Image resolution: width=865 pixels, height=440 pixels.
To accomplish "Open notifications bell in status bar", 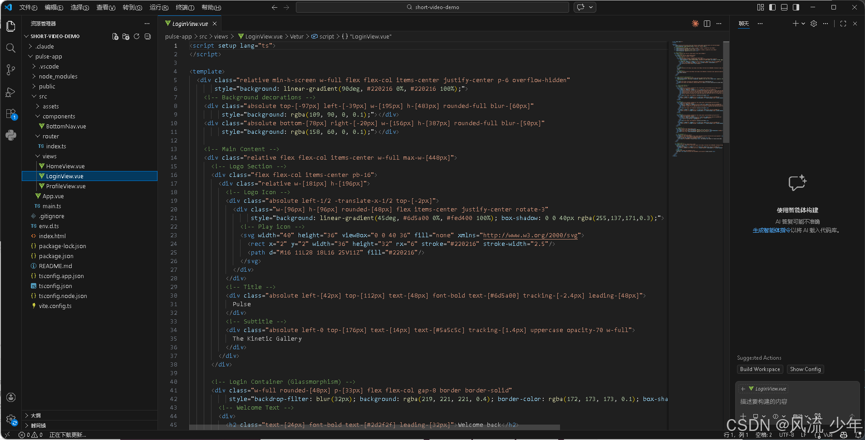I will point(858,435).
